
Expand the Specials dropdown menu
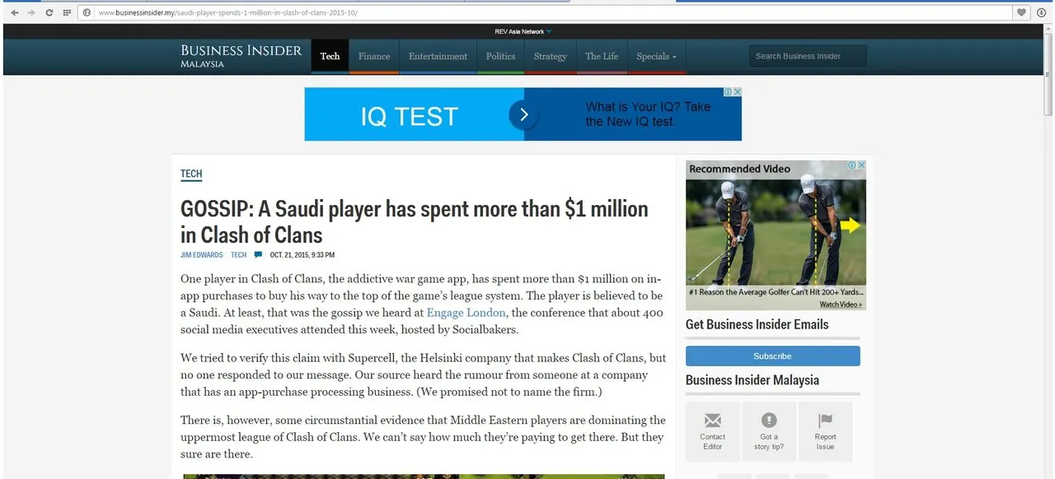[x=656, y=56]
